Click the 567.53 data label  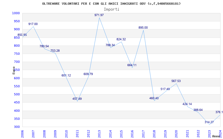point(176,81)
